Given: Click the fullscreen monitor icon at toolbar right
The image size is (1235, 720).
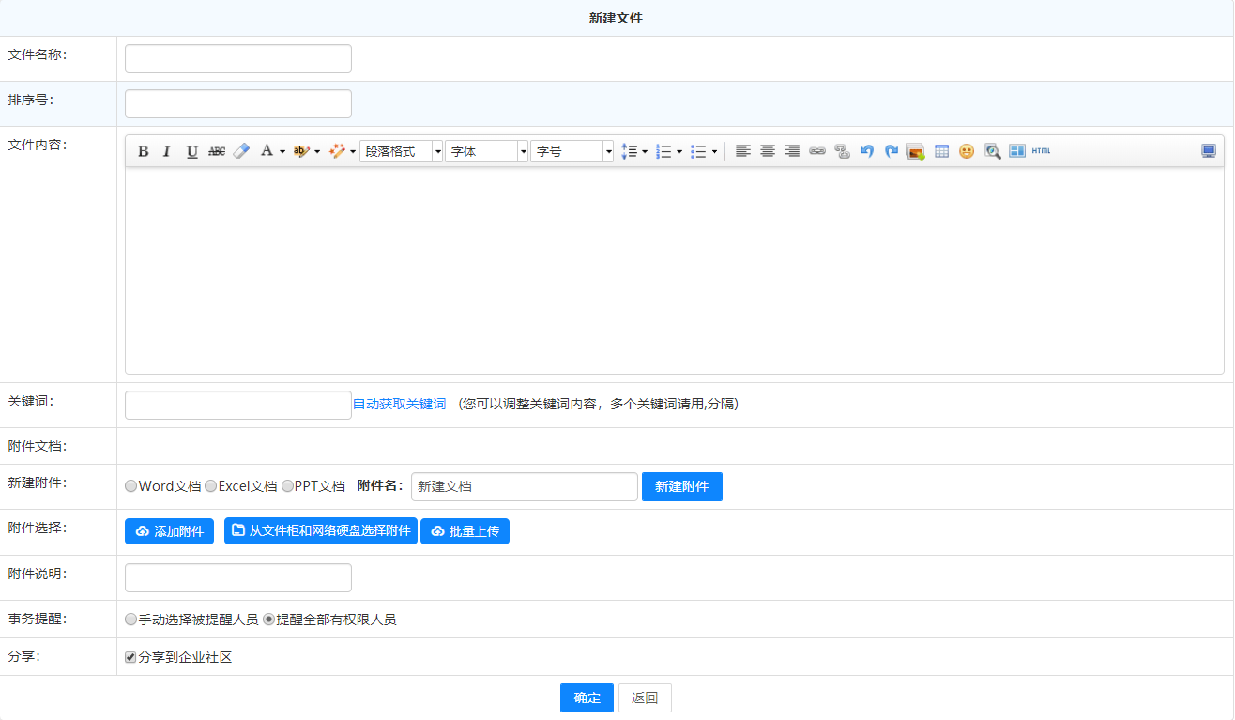Looking at the screenshot, I should click(1209, 151).
